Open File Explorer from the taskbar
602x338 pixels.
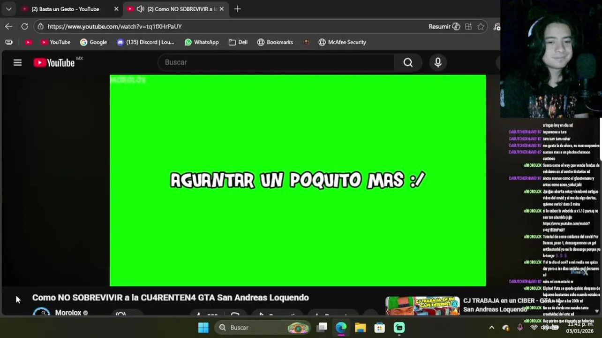point(360,327)
